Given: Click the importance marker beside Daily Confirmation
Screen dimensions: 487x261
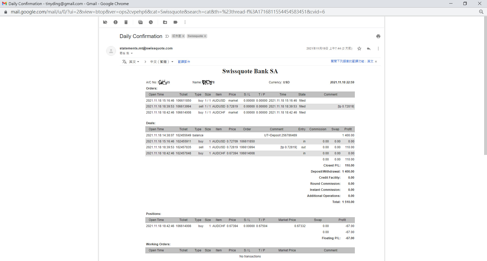Looking at the screenshot, I should point(167,36).
